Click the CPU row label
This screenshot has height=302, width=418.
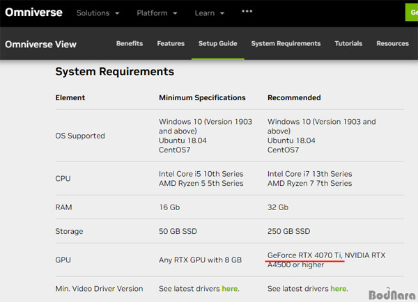(x=63, y=178)
